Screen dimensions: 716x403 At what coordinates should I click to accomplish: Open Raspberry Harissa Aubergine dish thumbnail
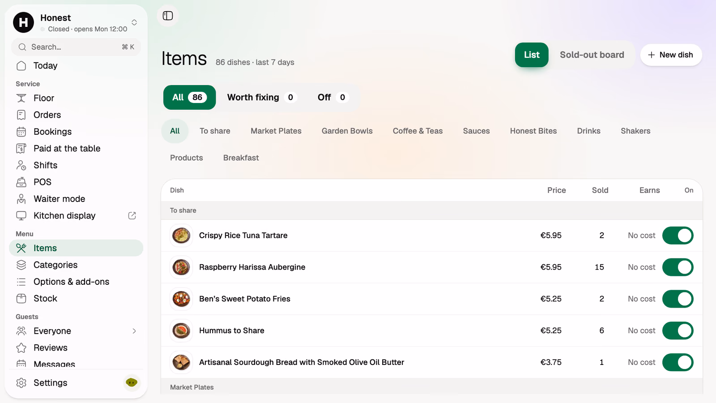coord(181,267)
